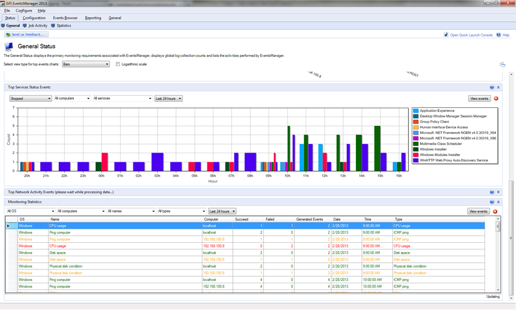Click View events for services chart
Viewport: 516px width, 310px height.
[479, 99]
